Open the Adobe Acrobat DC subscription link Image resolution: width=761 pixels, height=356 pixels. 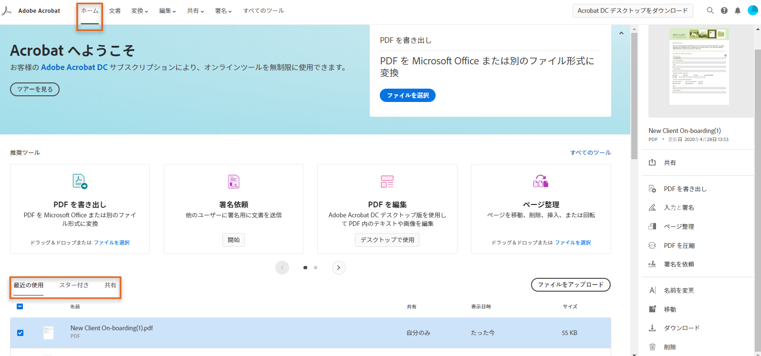click(74, 67)
